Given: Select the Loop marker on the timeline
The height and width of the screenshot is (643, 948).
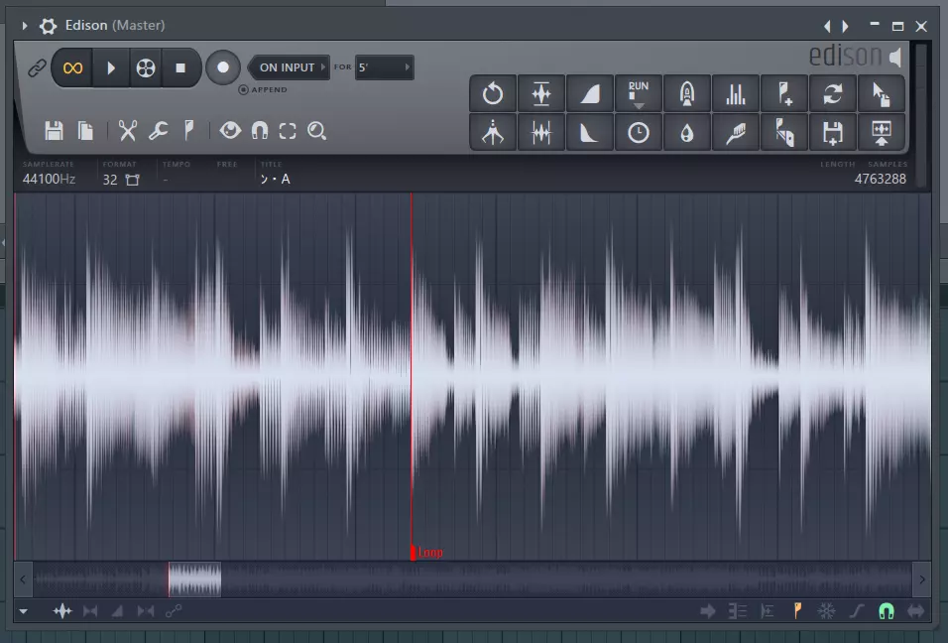Looking at the screenshot, I should tap(426, 553).
